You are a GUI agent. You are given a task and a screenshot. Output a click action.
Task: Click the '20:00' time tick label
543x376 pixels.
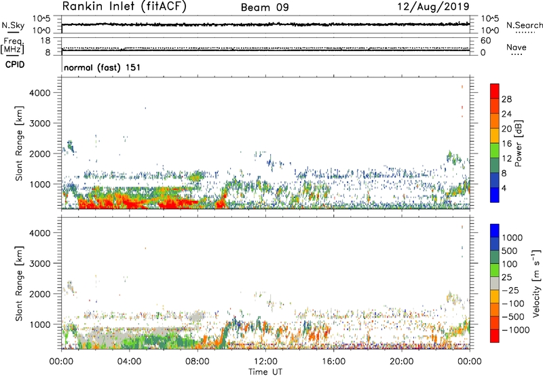402,362
